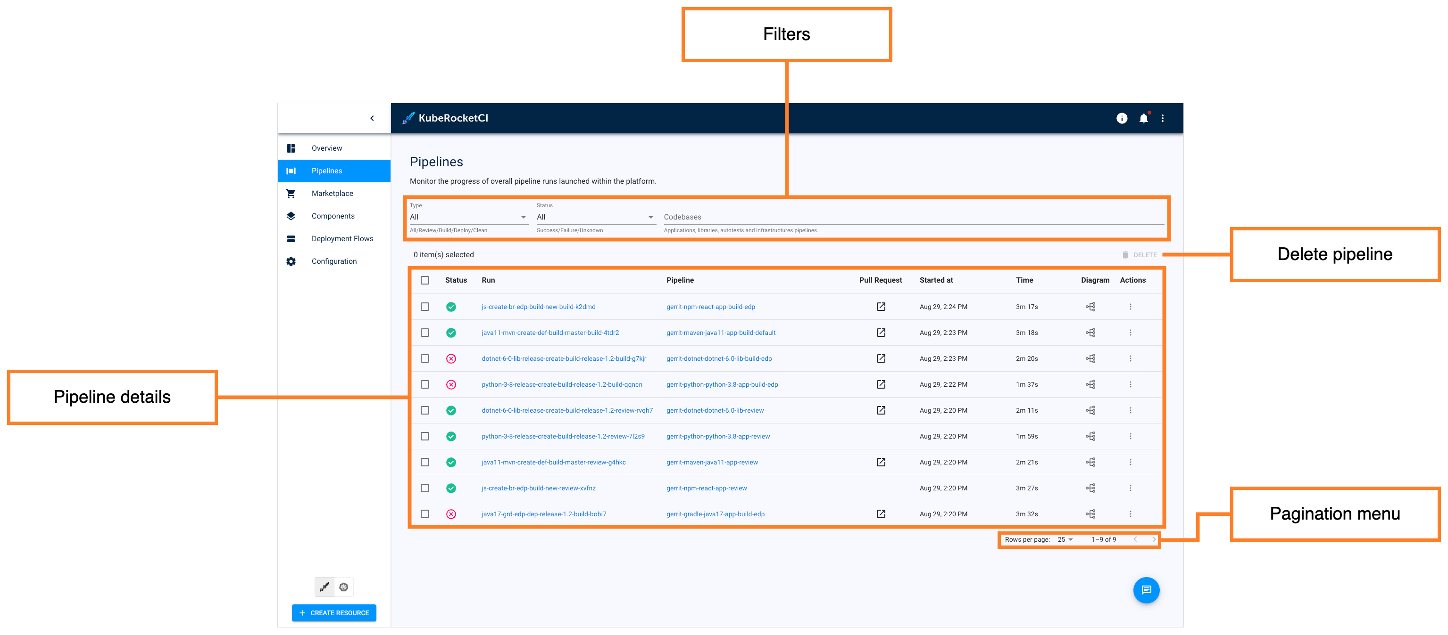Open the js-create-br-edp-build-new-build-k2dmd run link
Screen dimensions: 1448x635
click(538, 307)
